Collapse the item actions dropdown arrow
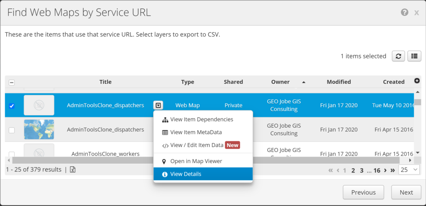This screenshot has height=206, width=426. click(158, 105)
